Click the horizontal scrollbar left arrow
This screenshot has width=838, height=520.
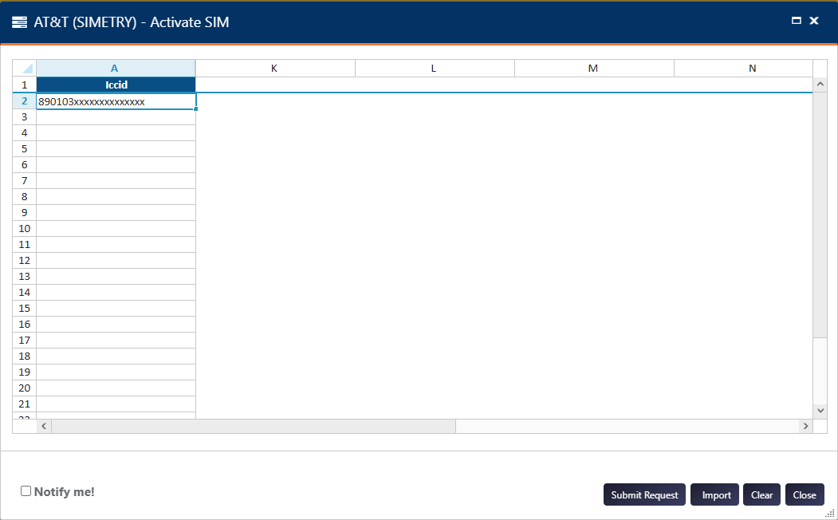pos(44,426)
